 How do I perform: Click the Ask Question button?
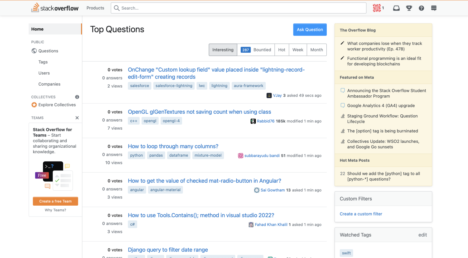(x=310, y=30)
